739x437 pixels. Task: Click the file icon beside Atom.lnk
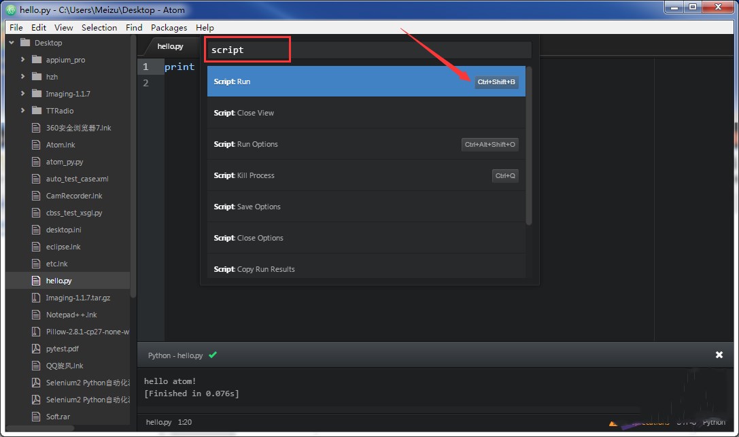36,145
